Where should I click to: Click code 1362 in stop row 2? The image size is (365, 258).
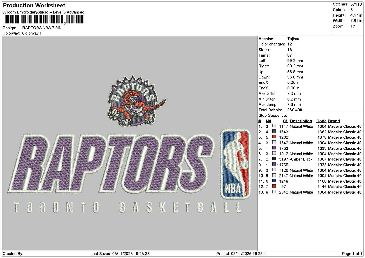click(x=322, y=132)
